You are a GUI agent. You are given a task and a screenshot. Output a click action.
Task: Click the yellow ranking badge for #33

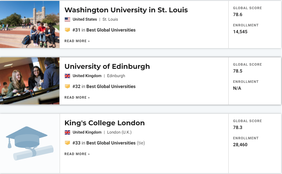point(67,143)
